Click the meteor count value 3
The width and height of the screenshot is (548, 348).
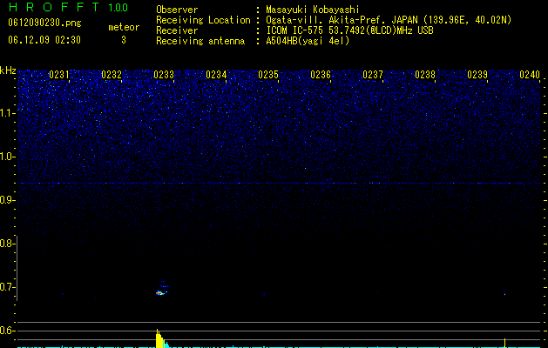tap(124, 40)
